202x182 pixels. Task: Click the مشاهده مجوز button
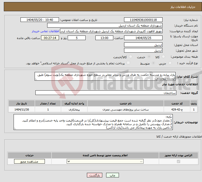point(29,162)
